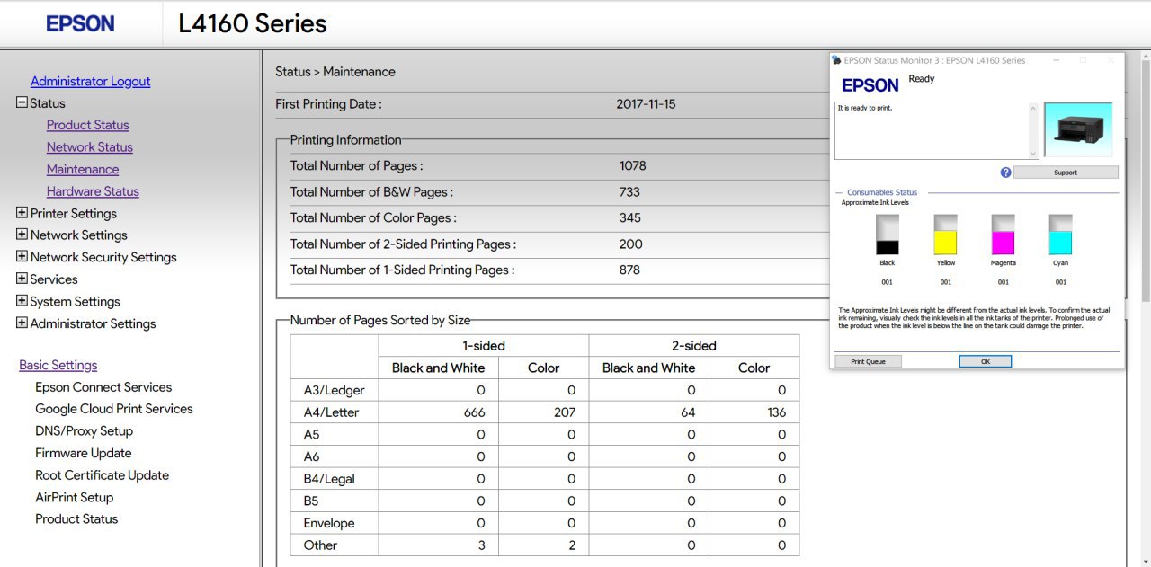Collapse the Status section in the sidebar
Image resolution: width=1151 pixels, height=567 pixels.
coord(22,102)
